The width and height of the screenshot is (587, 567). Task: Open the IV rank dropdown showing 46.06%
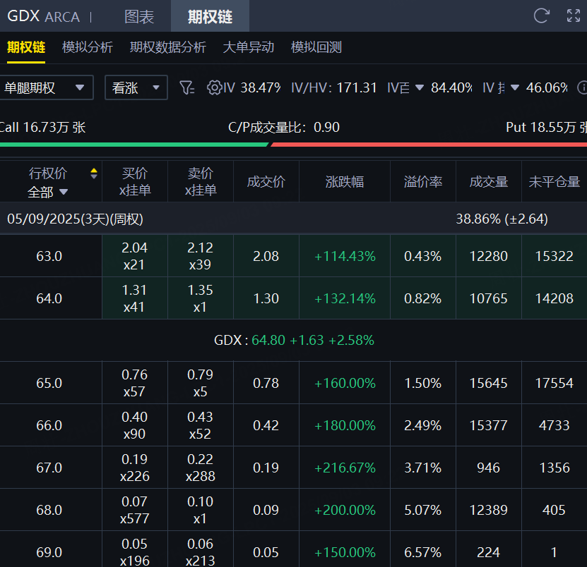click(x=515, y=87)
